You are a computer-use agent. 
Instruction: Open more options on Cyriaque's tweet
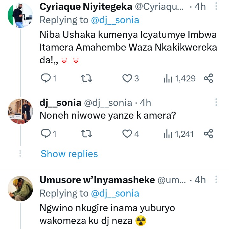click(216, 7)
